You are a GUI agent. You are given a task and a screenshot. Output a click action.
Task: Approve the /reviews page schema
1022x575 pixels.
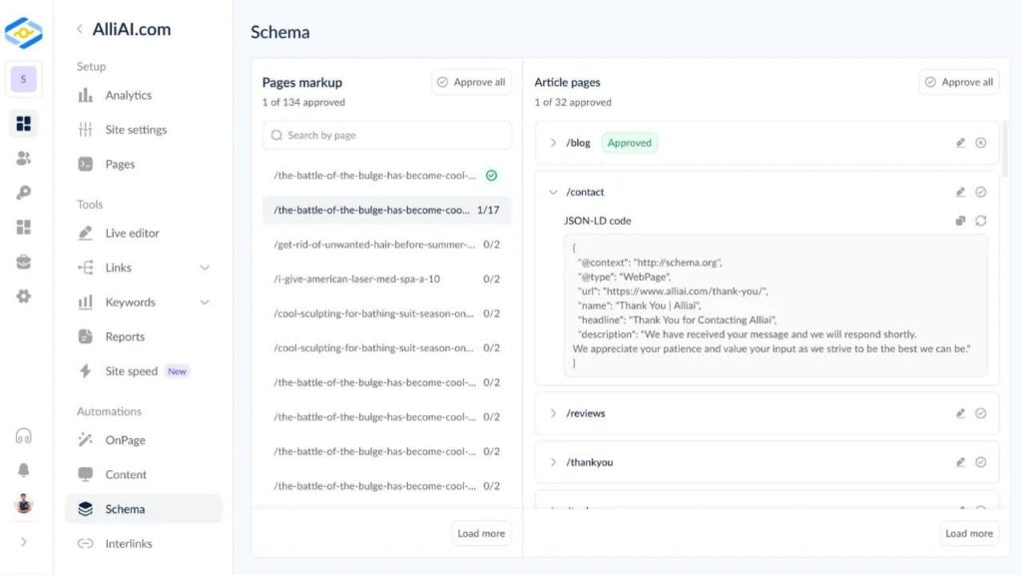981,413
